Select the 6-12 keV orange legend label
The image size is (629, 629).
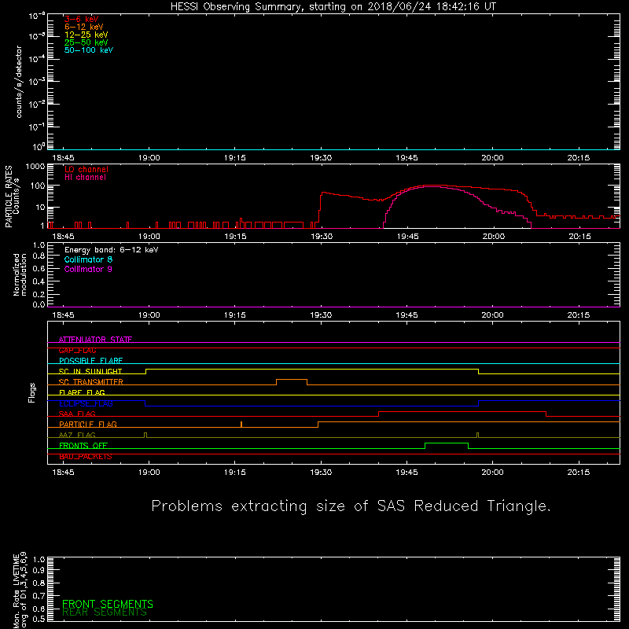click(x=84, y=27)
